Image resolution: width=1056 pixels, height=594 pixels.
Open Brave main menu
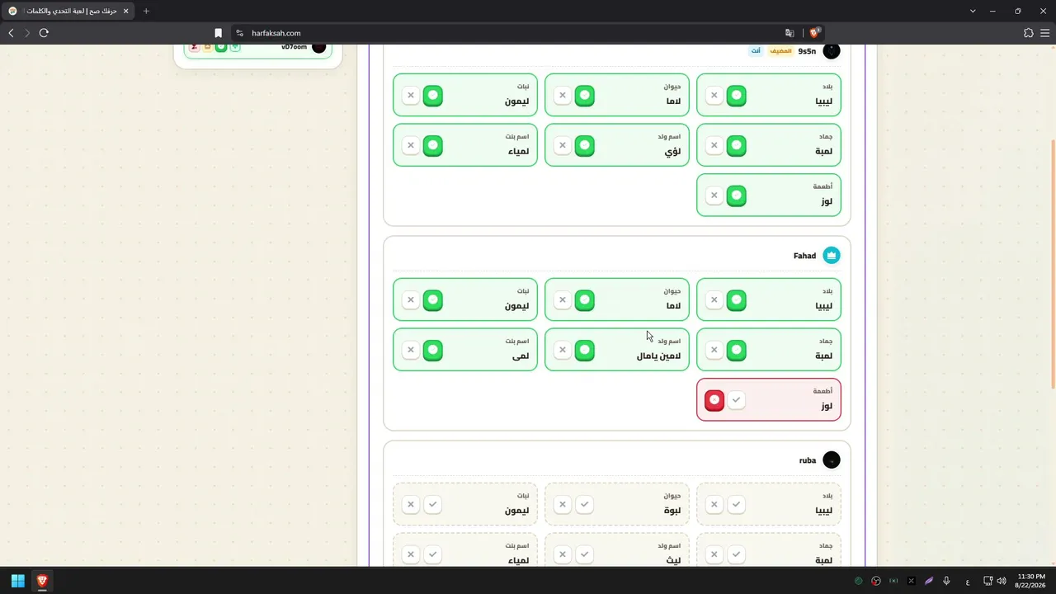coord(1045,33)
